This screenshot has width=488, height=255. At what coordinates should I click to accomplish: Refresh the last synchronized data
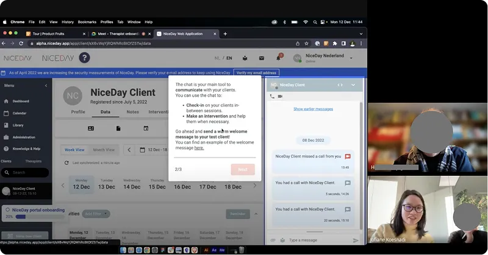coord(66,162)
